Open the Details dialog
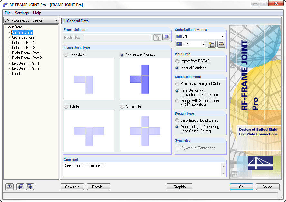The height and width of the screenshot is (202, 286). tap(99, 187)
